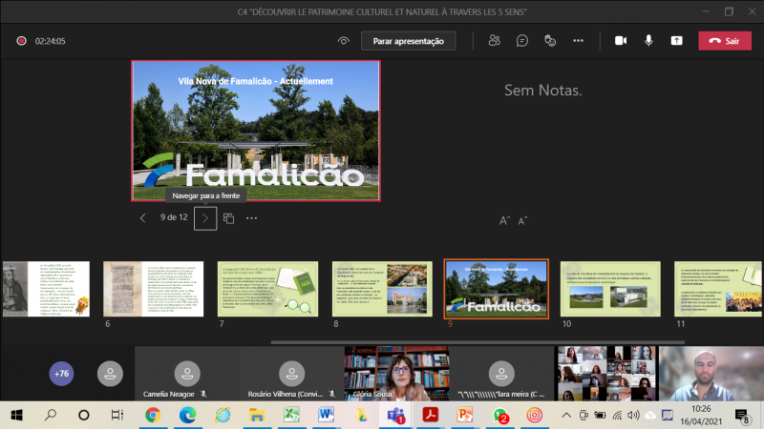Turn the camera off
The height and width of the screenshot is (429, 764).
coord(620,41)
